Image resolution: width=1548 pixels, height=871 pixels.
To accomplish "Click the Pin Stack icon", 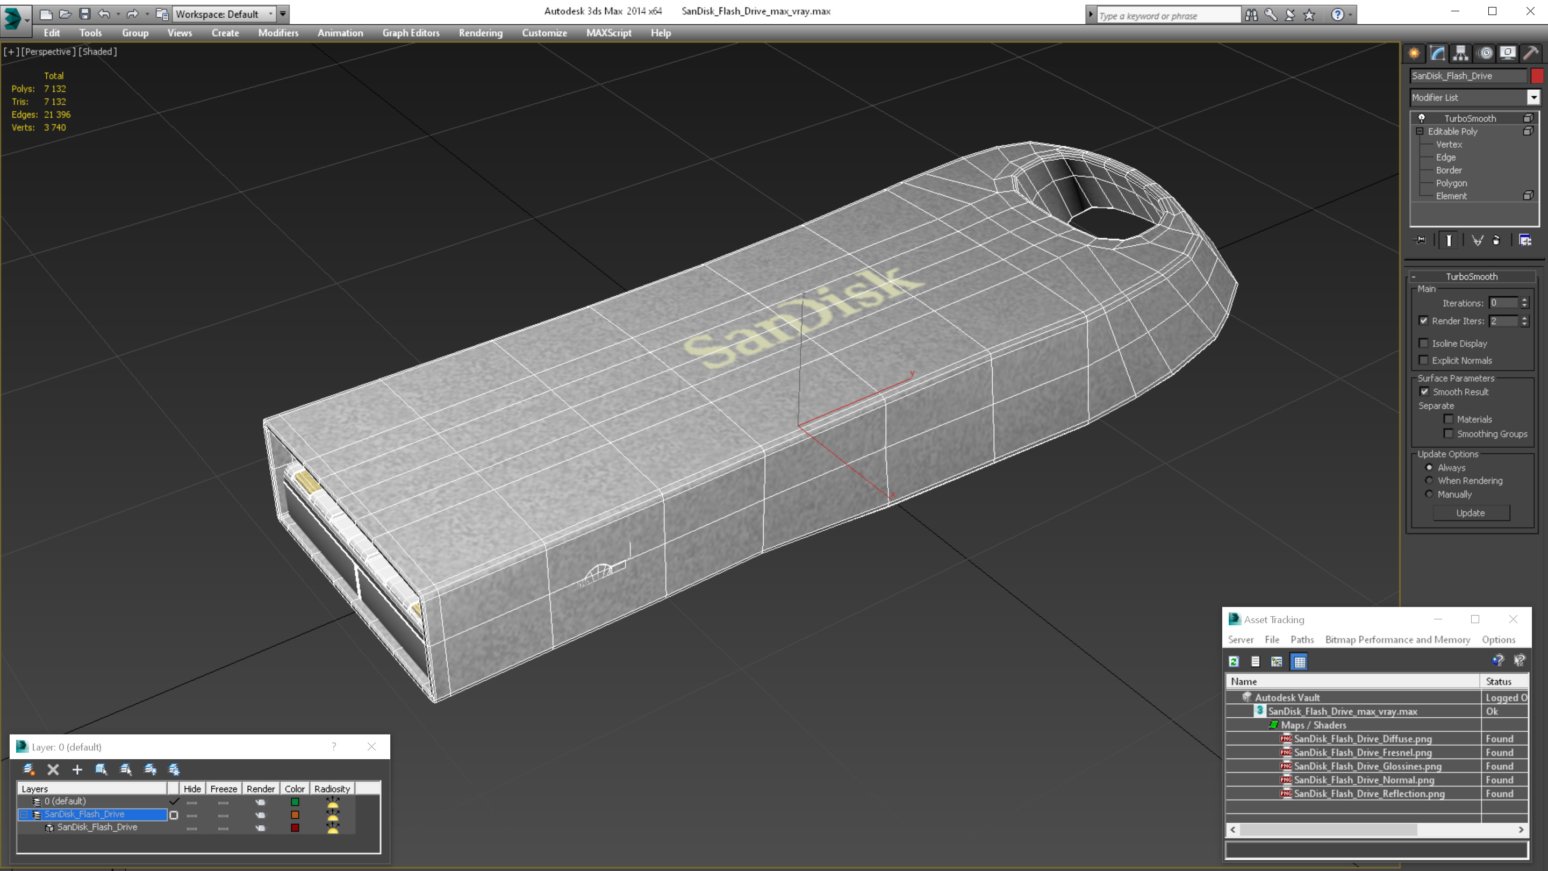I will [x=1421, y=240].
